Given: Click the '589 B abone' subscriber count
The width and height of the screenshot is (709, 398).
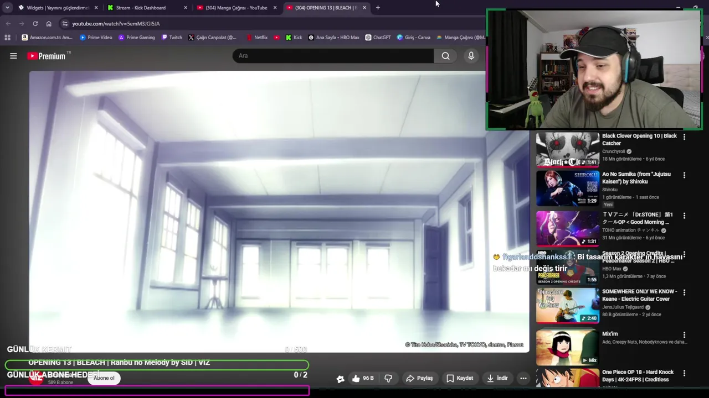Looking at the screenshot, I should click(60, 383).
